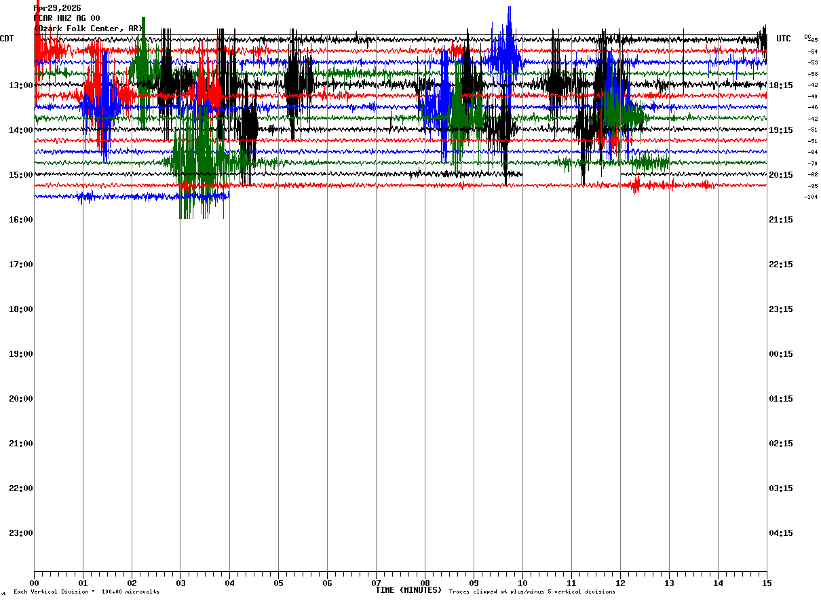
Task: Select the 16:00 CDT hour label
Action: pos(21,220)
